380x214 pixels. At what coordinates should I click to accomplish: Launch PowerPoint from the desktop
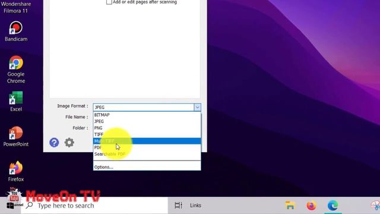coord(16,136)
